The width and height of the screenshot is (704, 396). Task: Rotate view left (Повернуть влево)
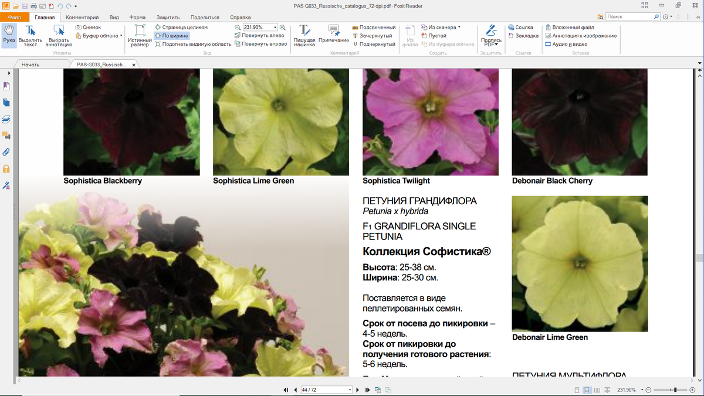coord(259,35)
